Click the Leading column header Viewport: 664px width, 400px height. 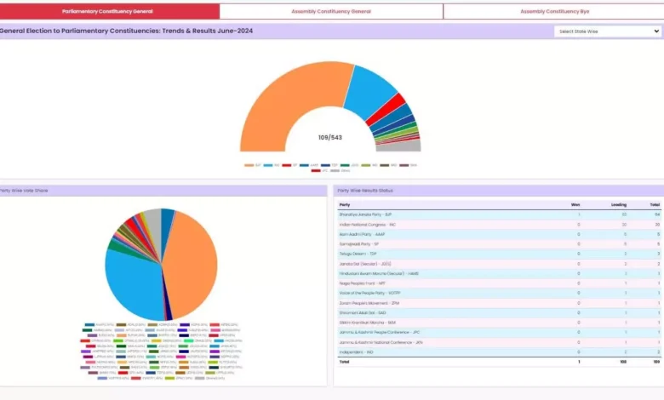[619, 205]
